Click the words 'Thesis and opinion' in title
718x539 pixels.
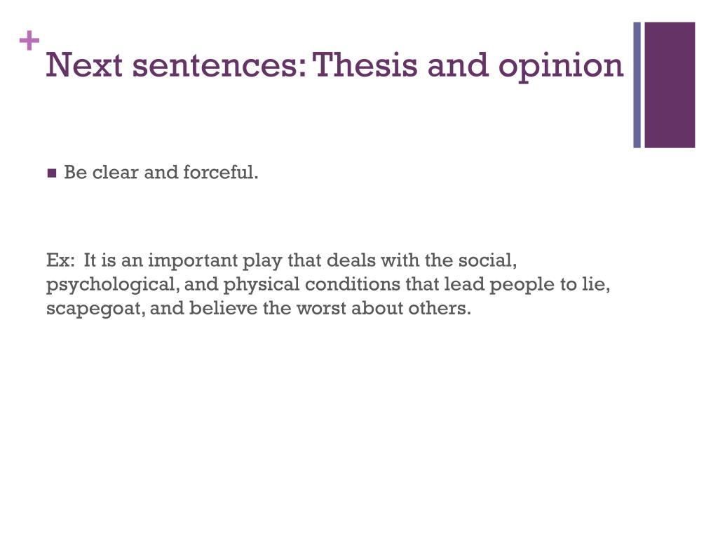click(468, 67)
